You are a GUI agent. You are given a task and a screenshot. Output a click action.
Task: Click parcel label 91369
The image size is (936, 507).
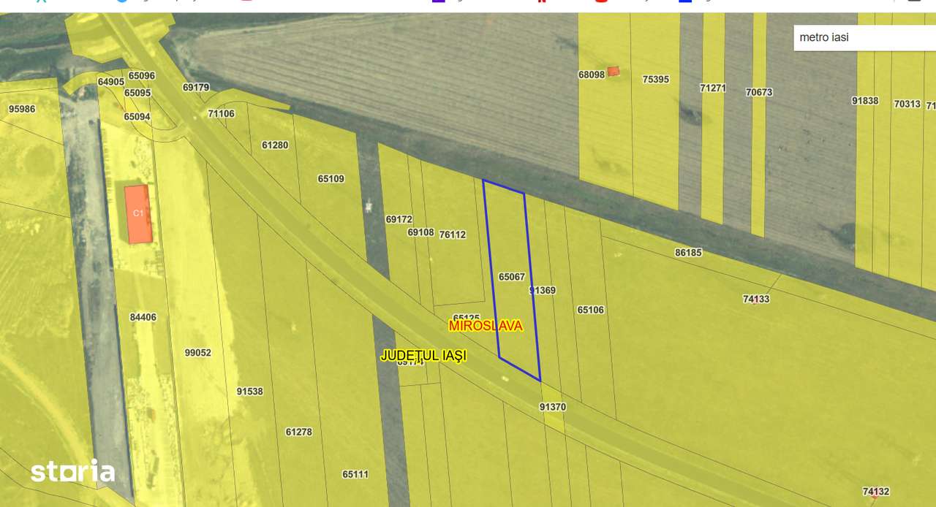pyautogui.click(x=542, y=291)
